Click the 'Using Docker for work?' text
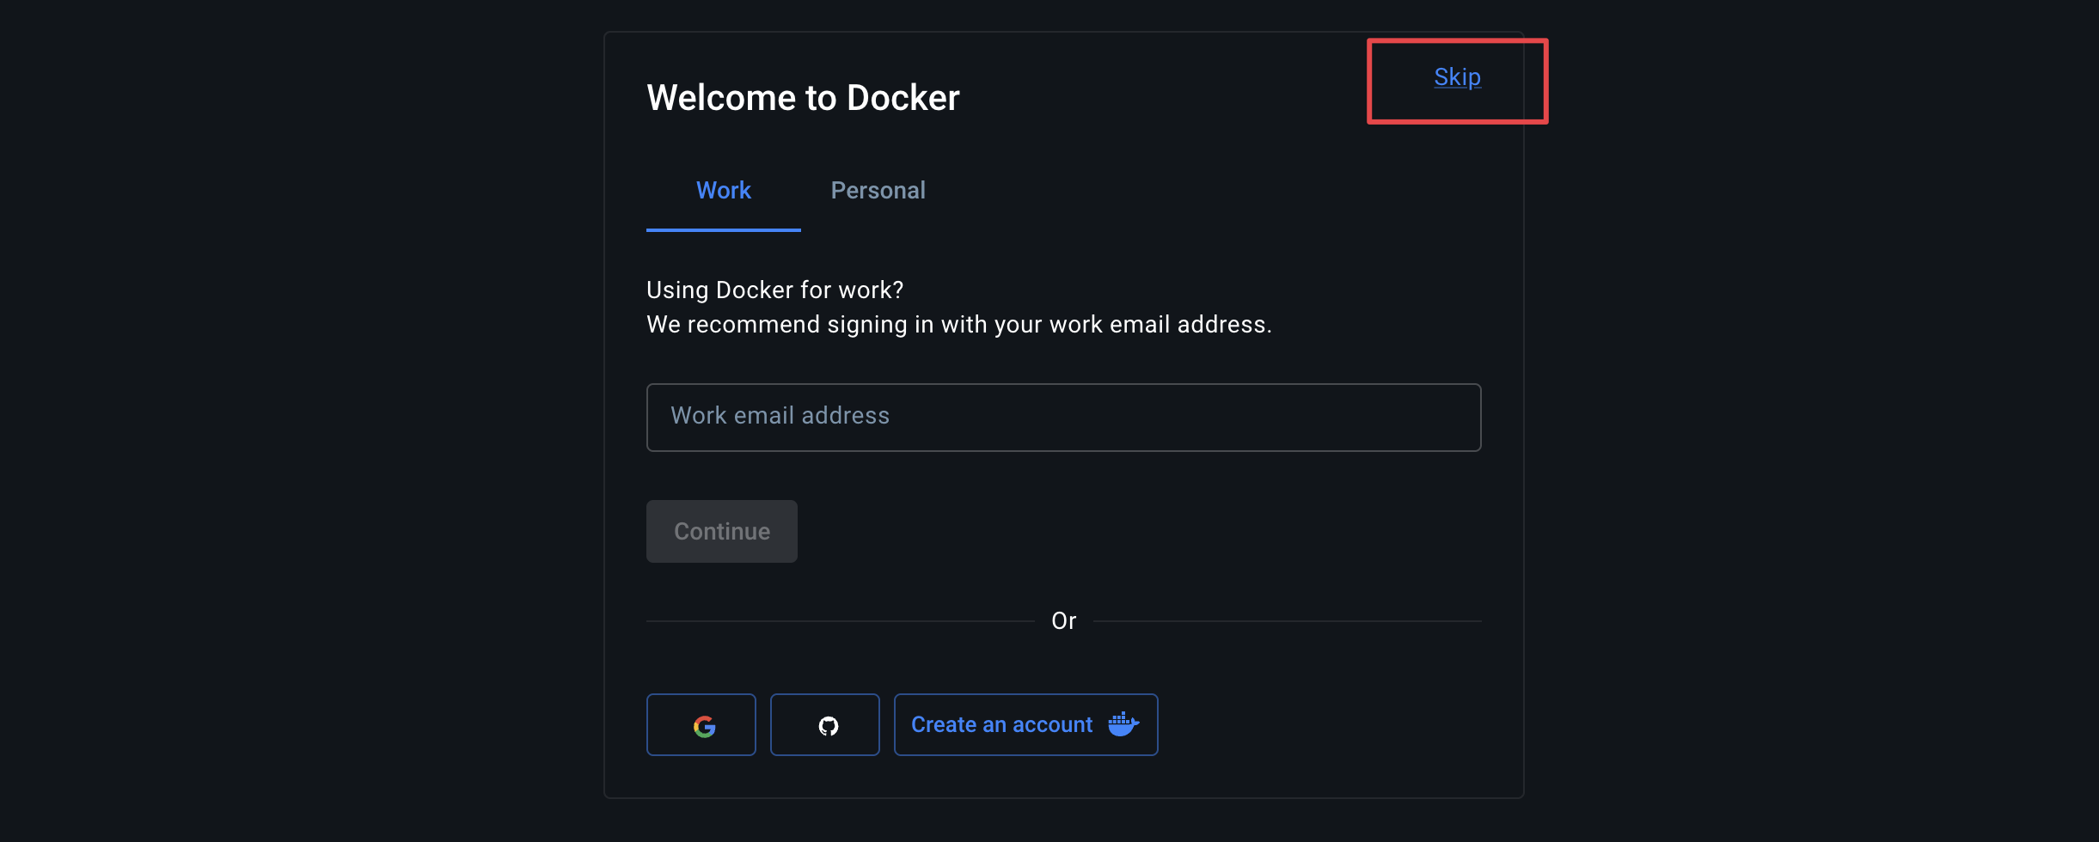 [774, 290]
